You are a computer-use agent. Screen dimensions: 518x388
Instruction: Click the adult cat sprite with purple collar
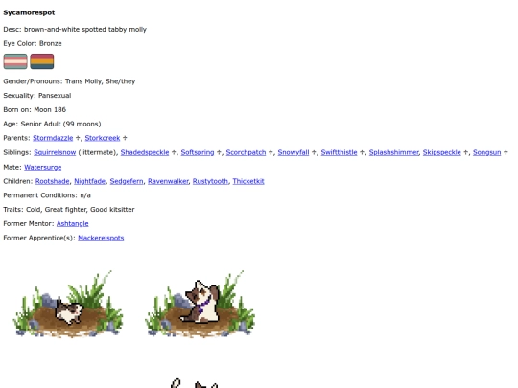pos(200,305)
